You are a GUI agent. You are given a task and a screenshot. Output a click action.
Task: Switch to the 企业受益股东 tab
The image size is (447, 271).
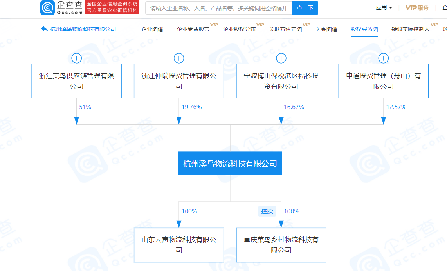pos(193,29)
